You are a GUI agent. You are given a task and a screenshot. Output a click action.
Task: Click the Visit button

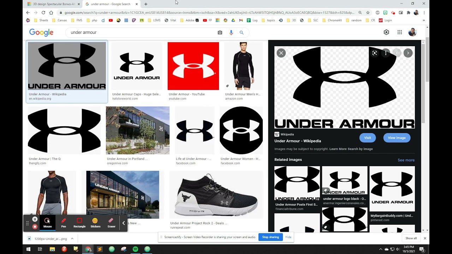tap(368, 138)
